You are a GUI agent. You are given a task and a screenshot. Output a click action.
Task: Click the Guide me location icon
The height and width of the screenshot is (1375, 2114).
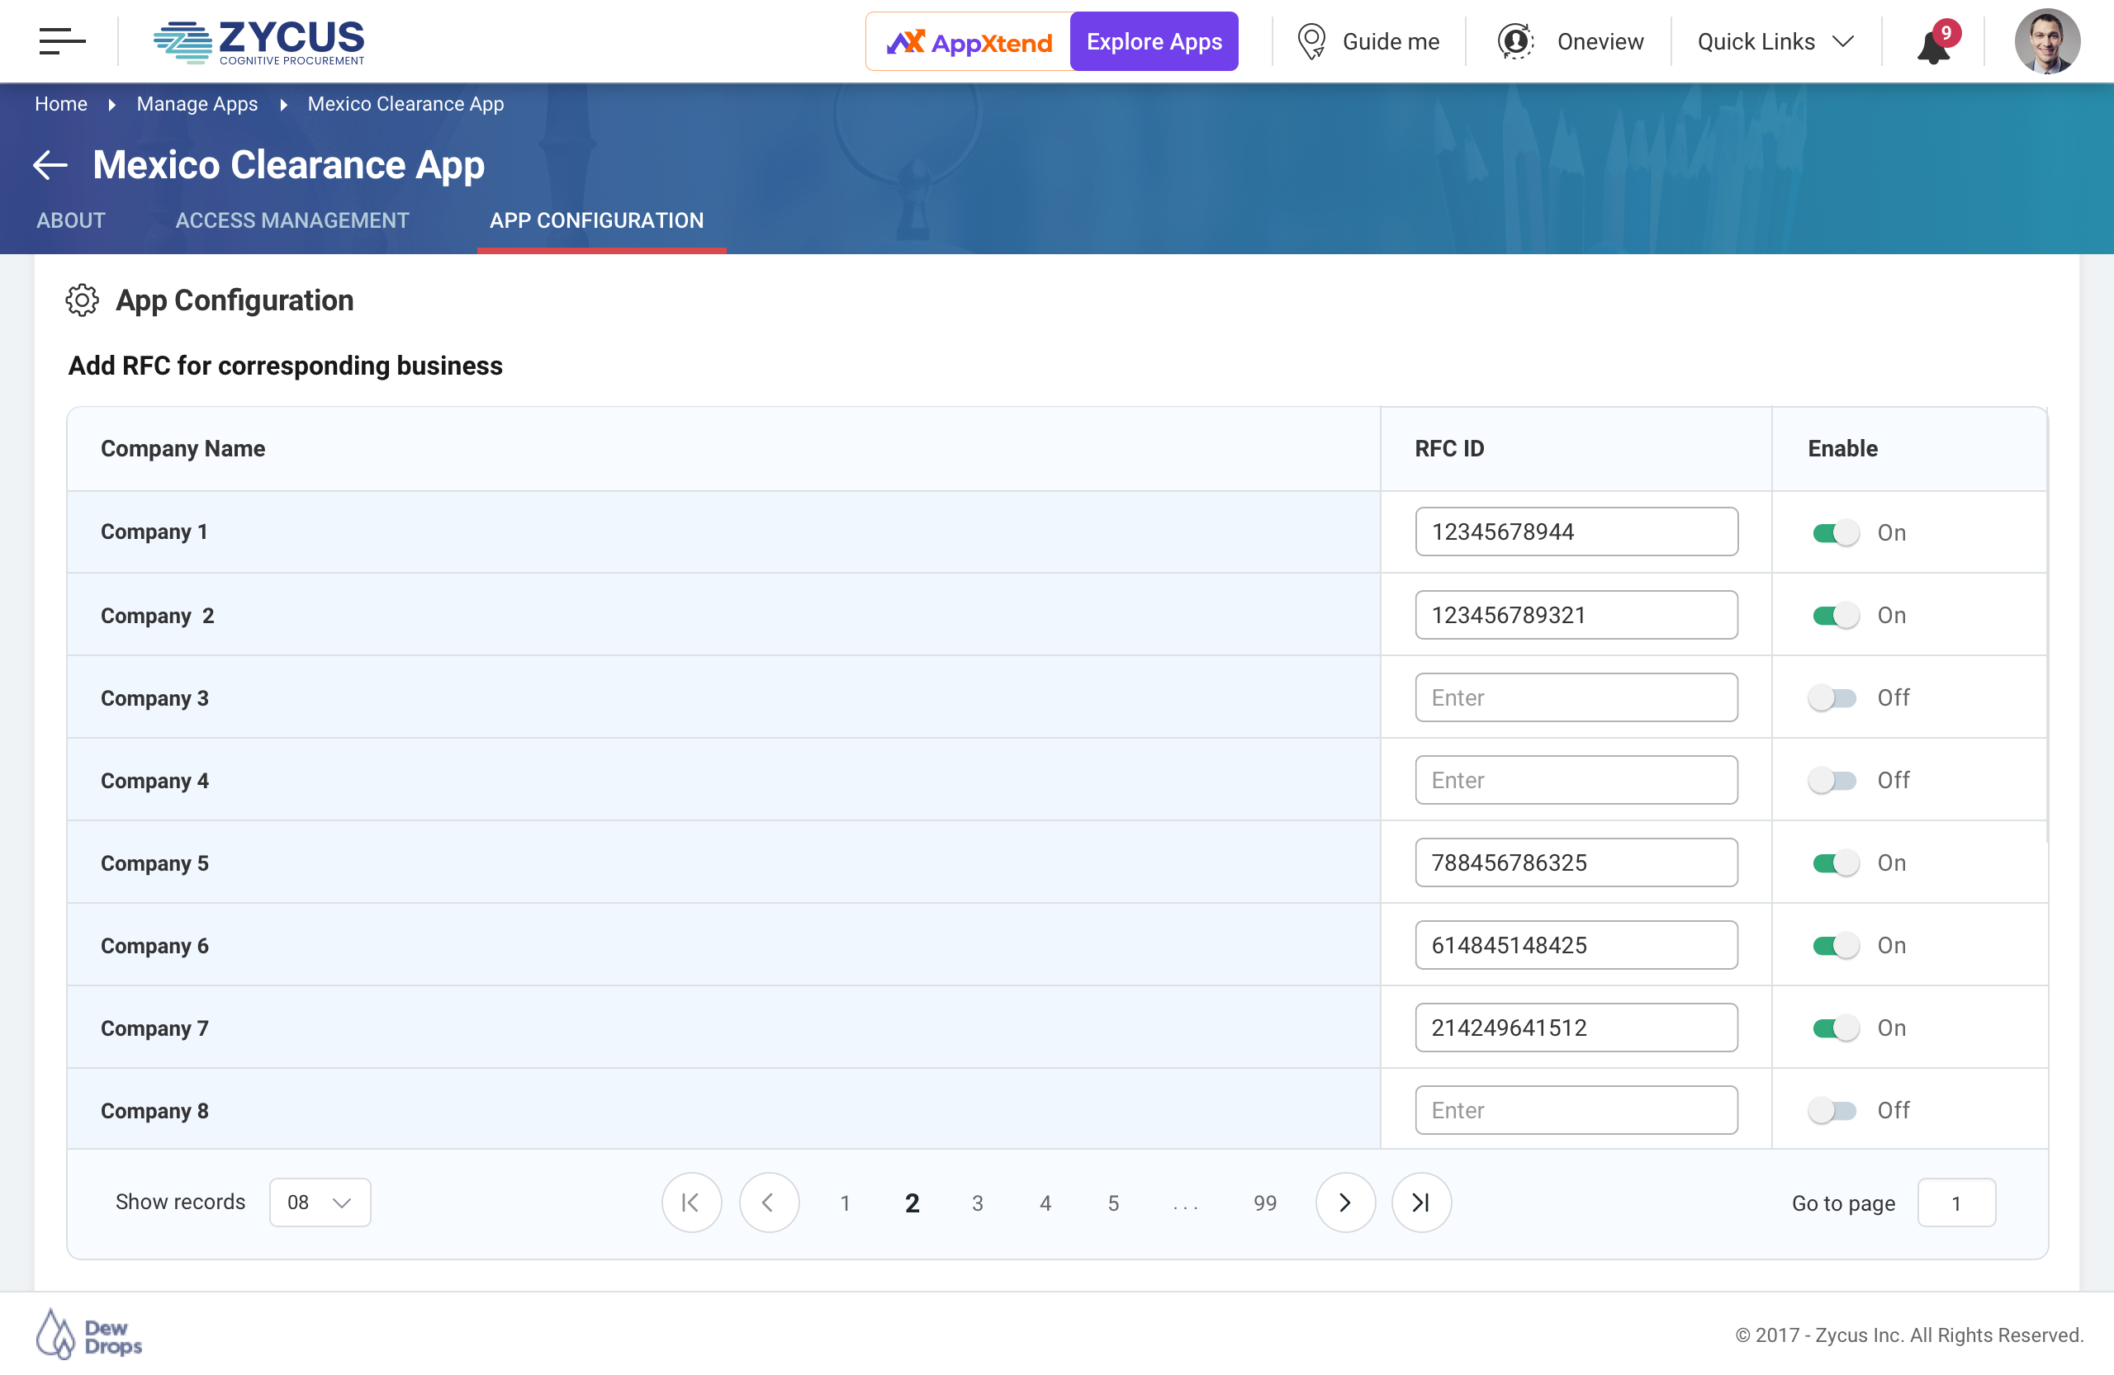pos(1311,42)
